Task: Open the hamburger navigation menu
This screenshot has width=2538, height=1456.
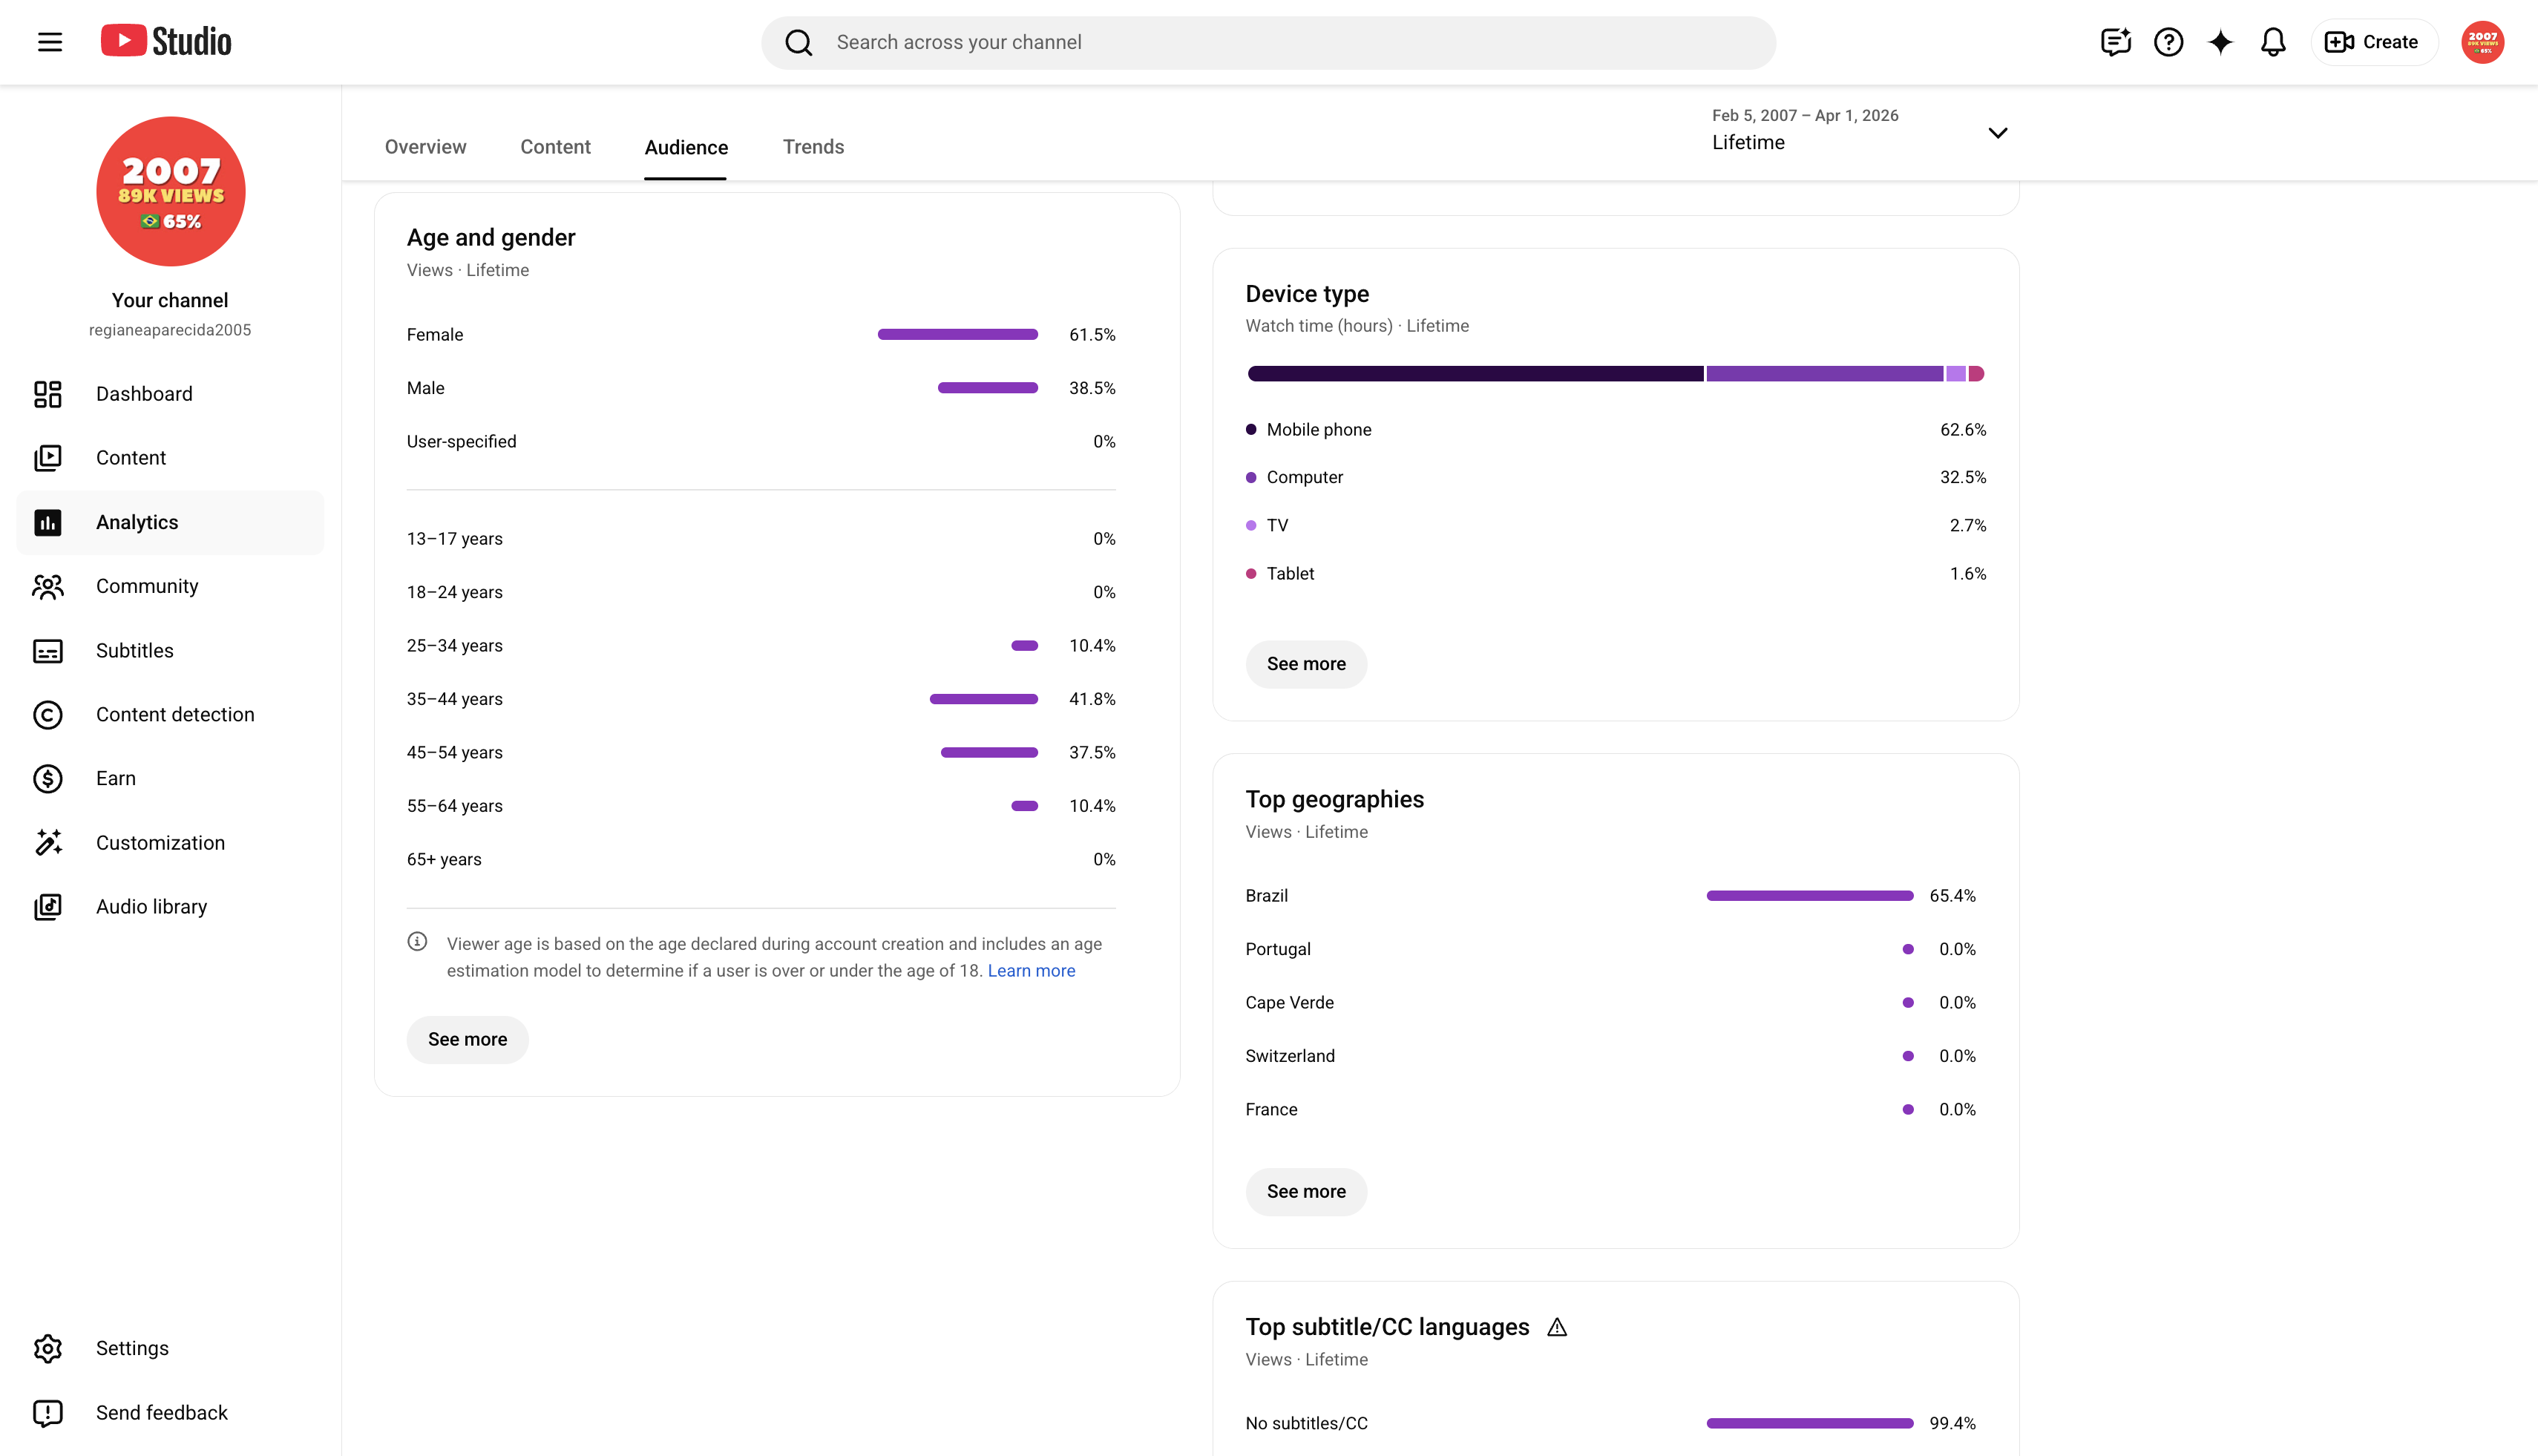Action: pyautogui.click(x=50, y=42)
